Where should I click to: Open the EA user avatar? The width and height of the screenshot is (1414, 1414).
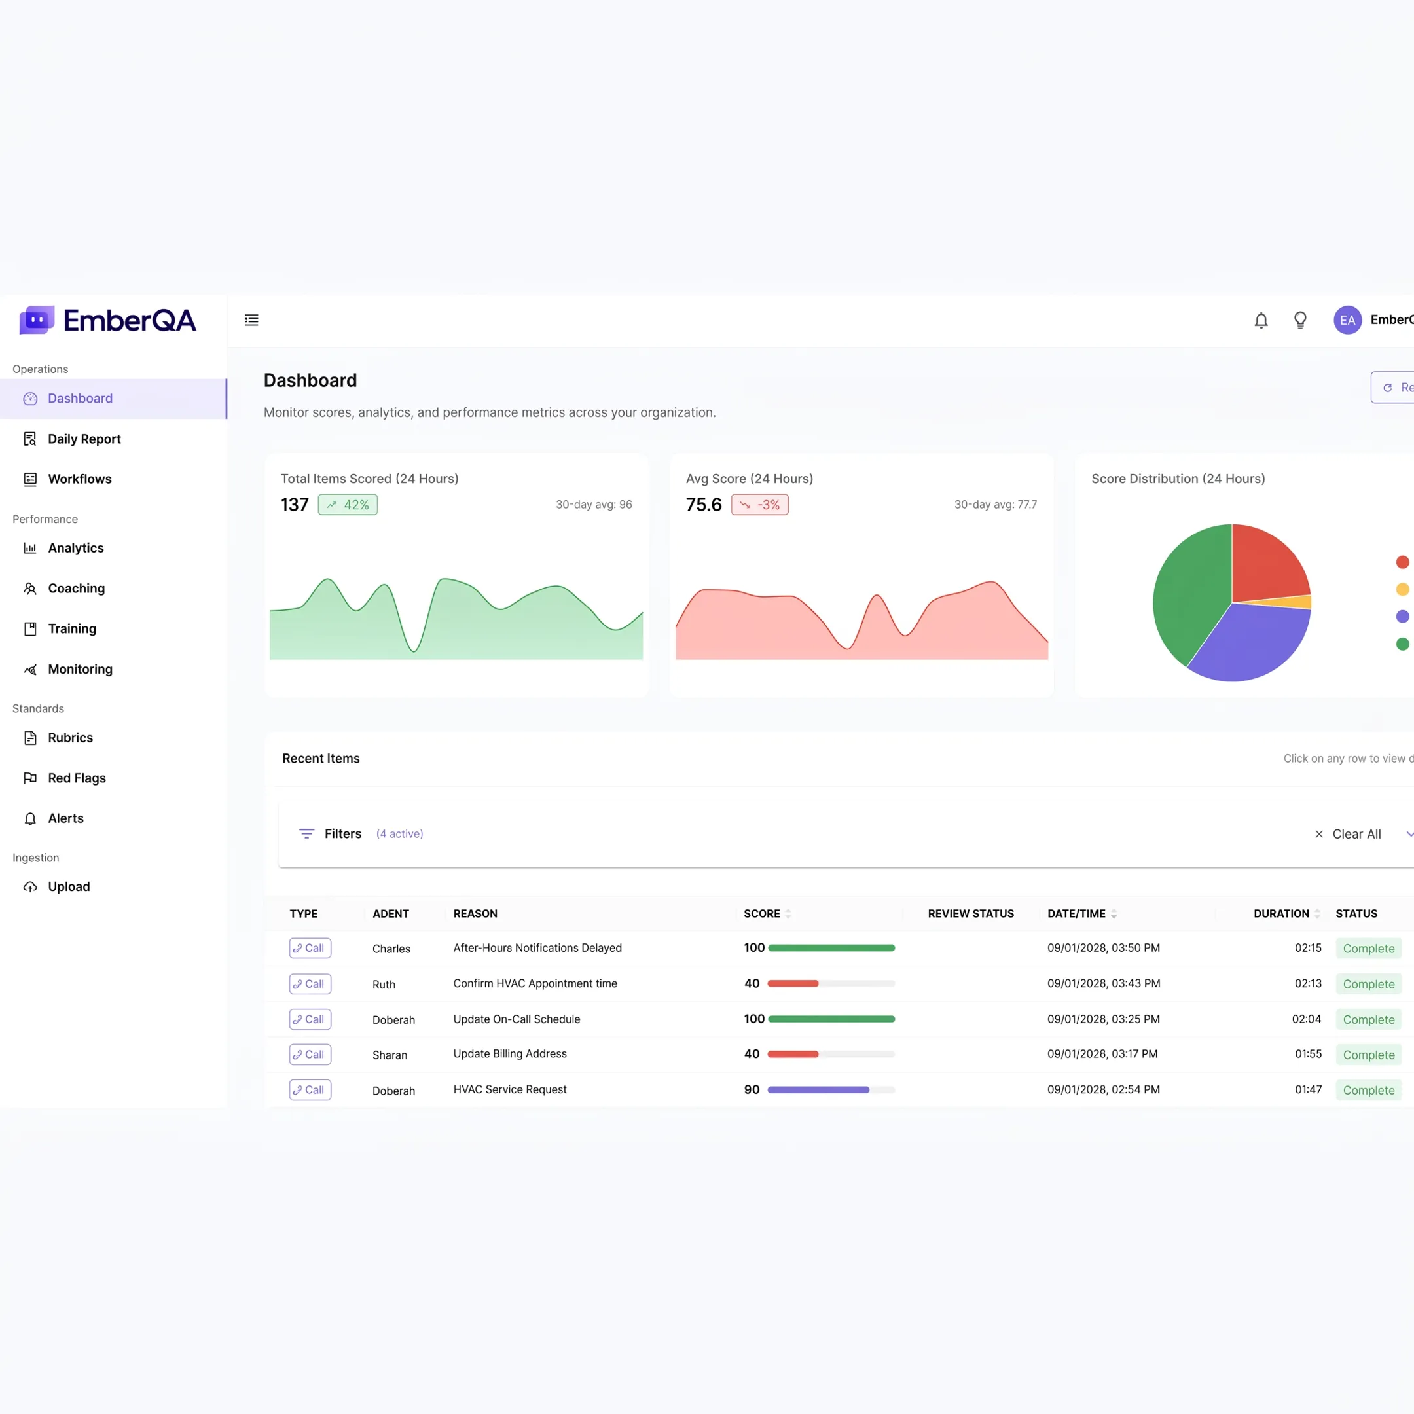(1347, 320)
